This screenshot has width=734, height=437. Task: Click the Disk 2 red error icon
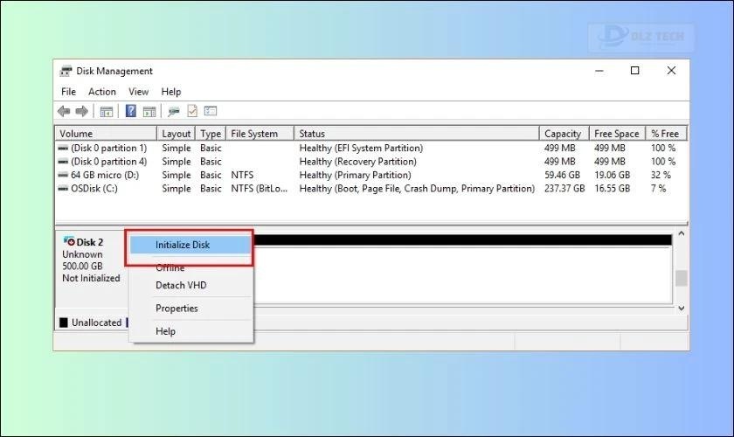[x=69, y=241]
